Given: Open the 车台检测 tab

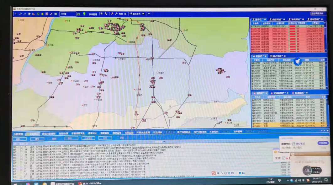Looking at the screenshot, I should pos(214,132).
